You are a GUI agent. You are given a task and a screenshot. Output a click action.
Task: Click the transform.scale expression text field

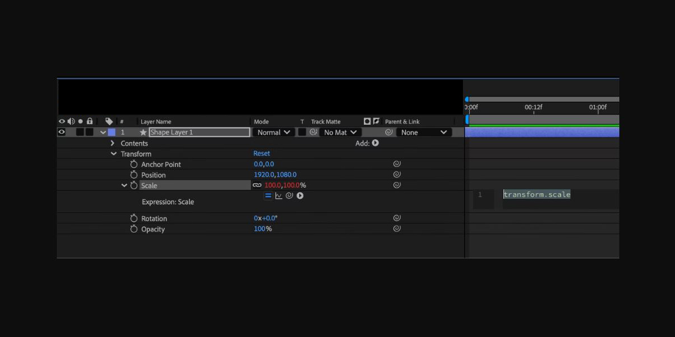(x=537, y=195)
